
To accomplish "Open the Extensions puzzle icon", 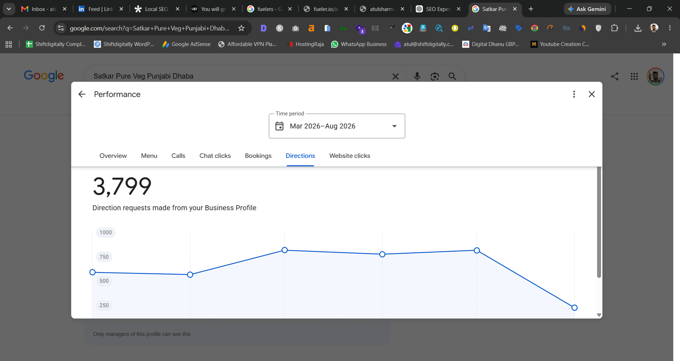I will [614, 28].
